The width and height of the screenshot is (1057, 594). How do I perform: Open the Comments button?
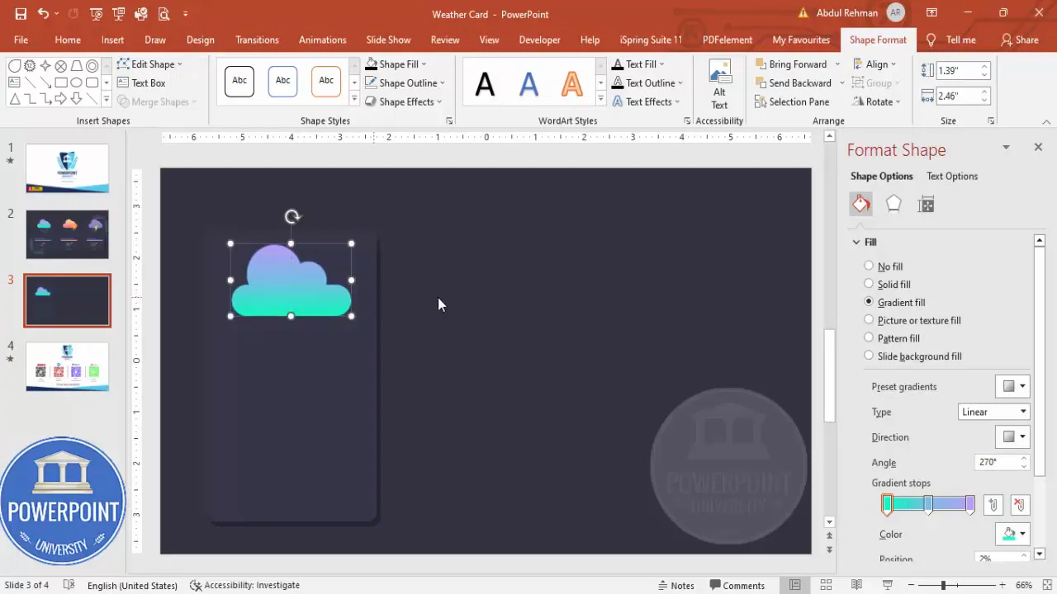(737, 585)
